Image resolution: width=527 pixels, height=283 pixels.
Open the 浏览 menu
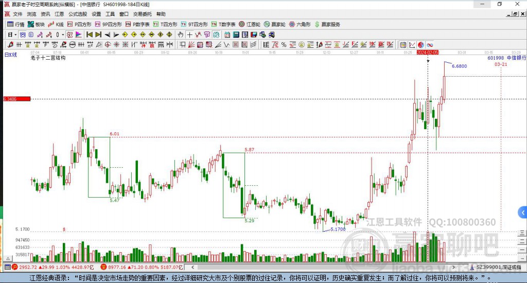(x=31, y=14)
